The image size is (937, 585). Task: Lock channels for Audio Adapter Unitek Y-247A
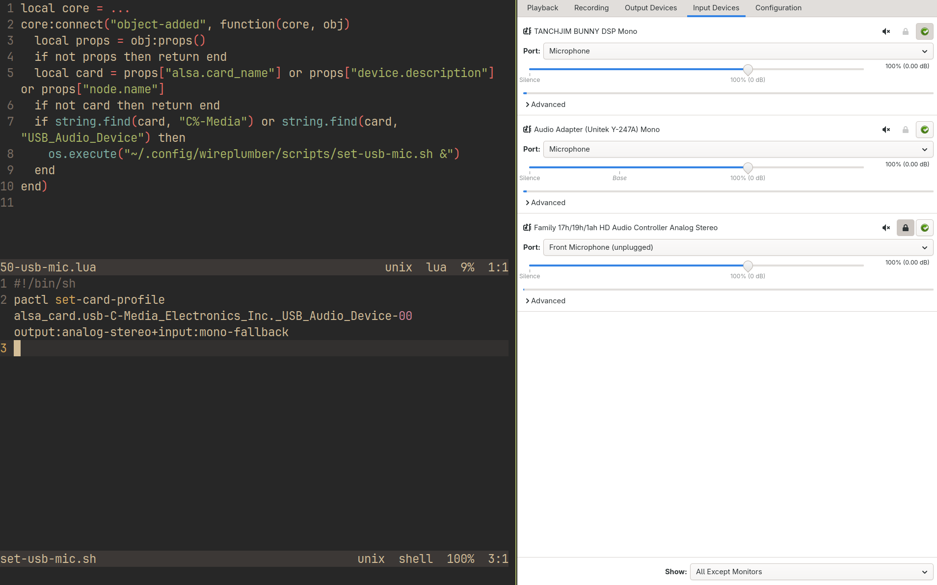(906, 130)
